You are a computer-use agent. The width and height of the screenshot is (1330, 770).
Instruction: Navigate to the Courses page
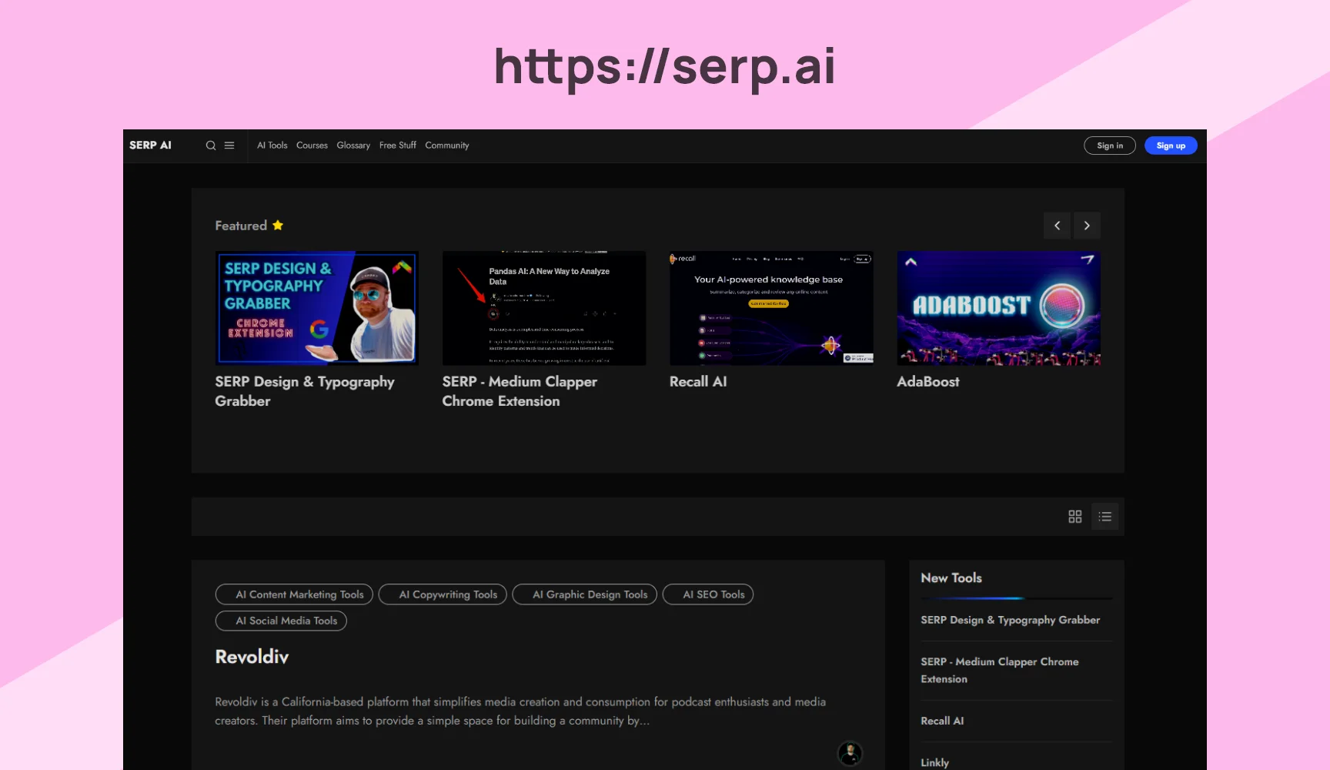click(x=312, y=146)
